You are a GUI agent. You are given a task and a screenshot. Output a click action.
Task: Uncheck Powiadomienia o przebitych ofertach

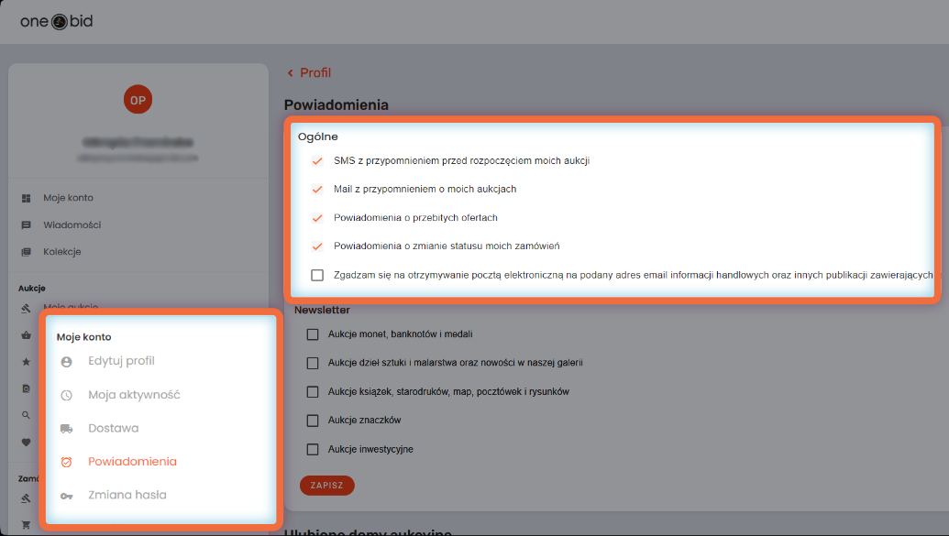click(x=317, y=218)
